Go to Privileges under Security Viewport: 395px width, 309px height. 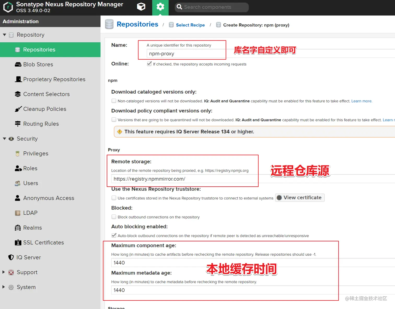point(50,154)
